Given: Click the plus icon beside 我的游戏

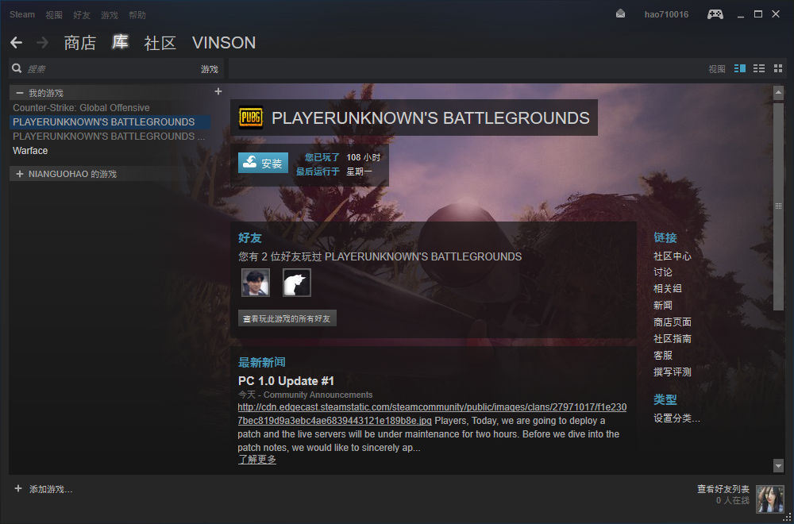Looking at the screenshot, I should tap(218, 91).
